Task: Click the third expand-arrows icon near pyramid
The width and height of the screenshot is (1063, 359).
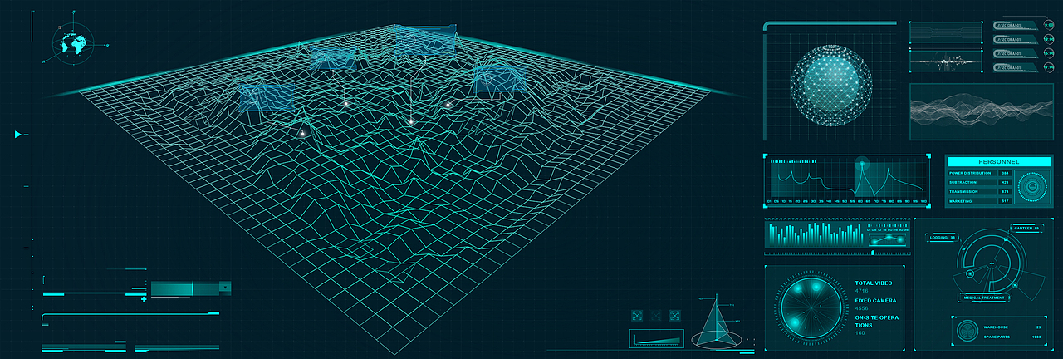Action: click(675, 316)
